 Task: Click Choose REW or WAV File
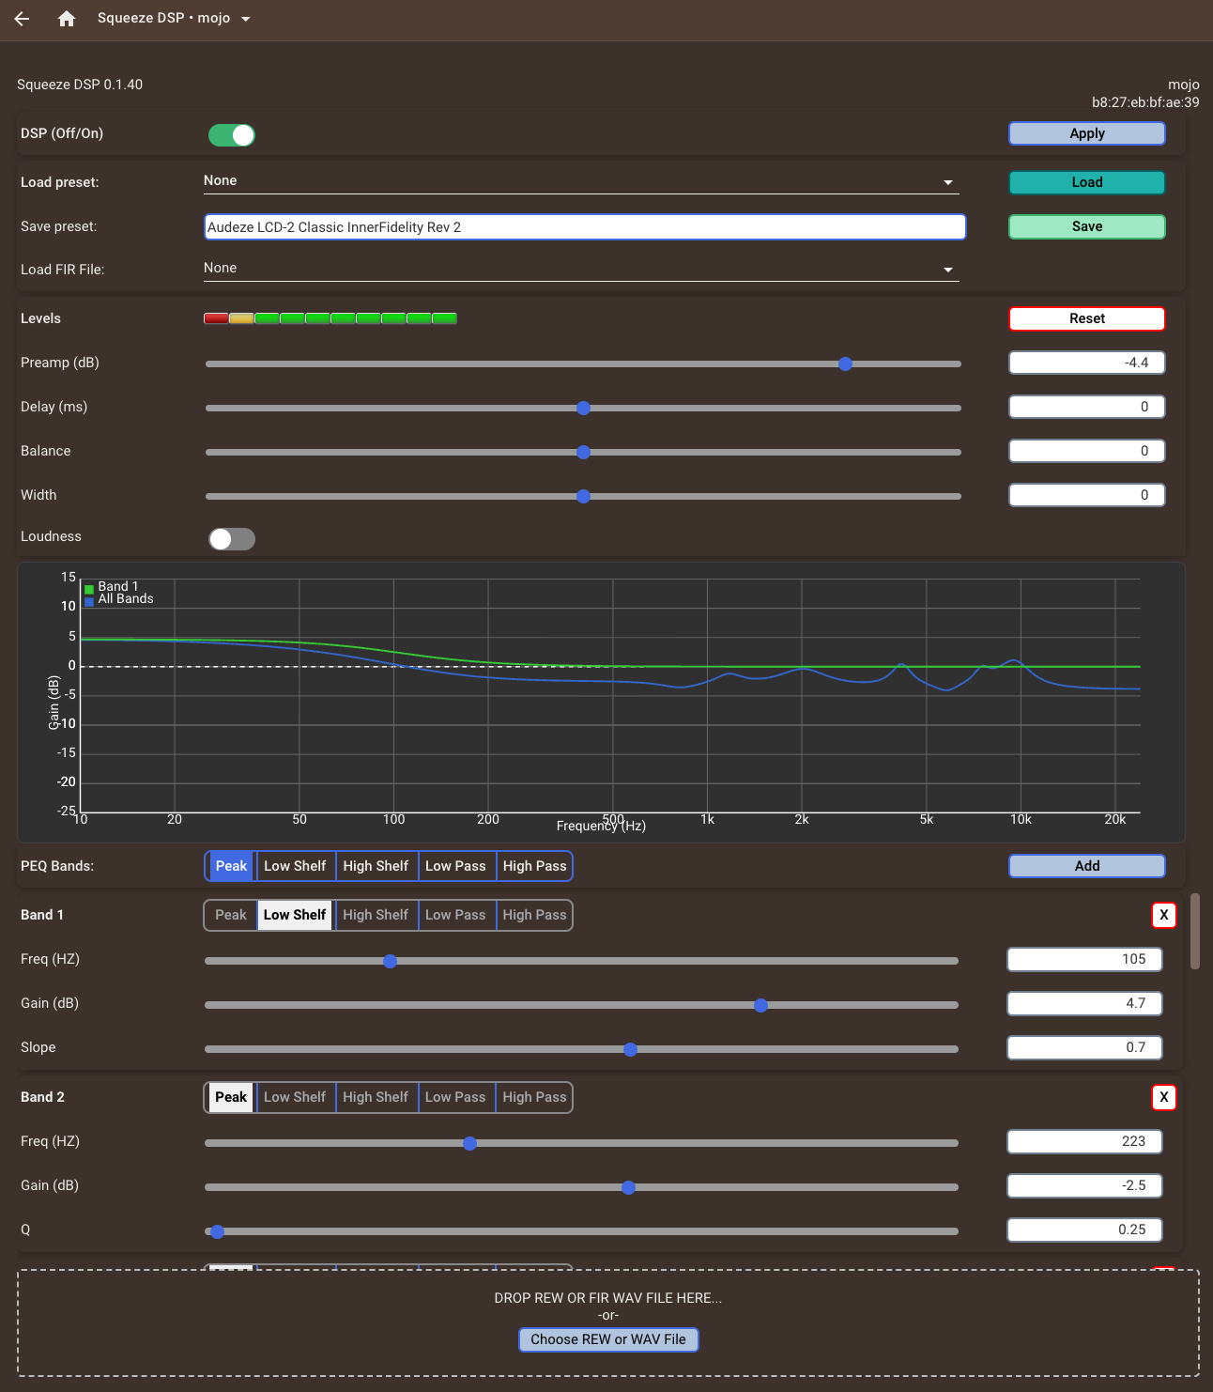pos(608,1339)
